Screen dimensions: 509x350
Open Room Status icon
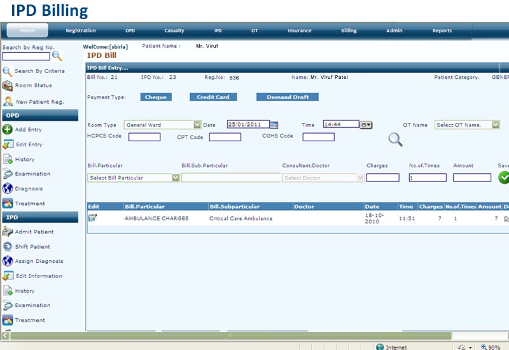8,86
